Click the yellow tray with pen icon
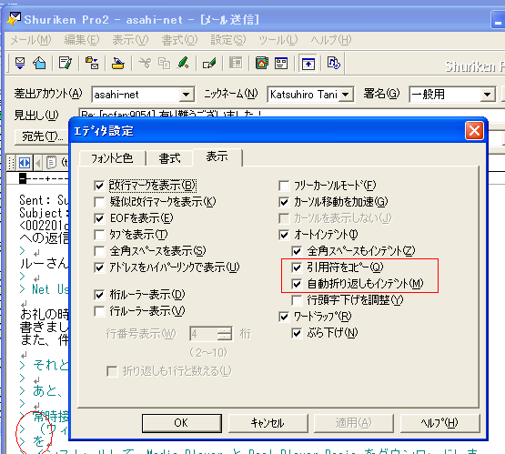 118,63
